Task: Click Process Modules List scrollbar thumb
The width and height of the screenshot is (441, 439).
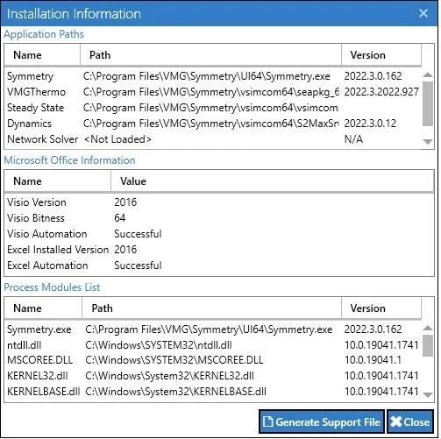Action: point(428,345)
